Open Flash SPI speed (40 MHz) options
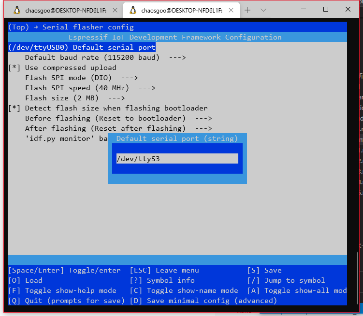This screenshot has width=363, height=316. [90, 88]
